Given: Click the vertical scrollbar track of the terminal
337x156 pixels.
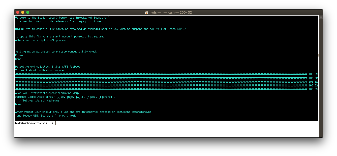Looking at the screenshot, I should pyautogui.click(x=321, y=78).
